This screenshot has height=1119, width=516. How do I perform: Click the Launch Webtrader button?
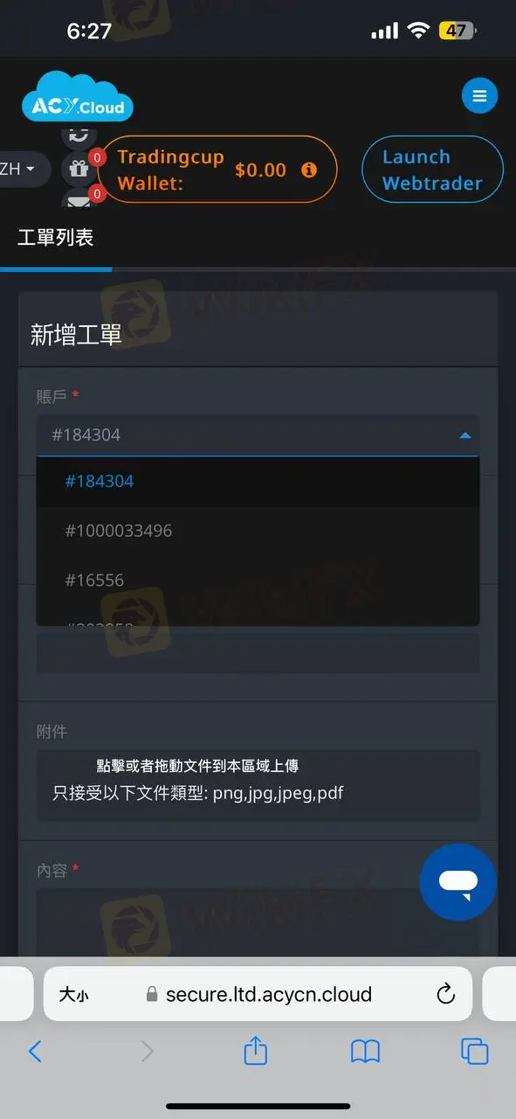tap(433, 170)
